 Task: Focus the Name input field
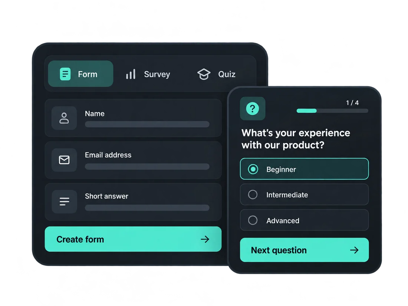click(147, 124)
